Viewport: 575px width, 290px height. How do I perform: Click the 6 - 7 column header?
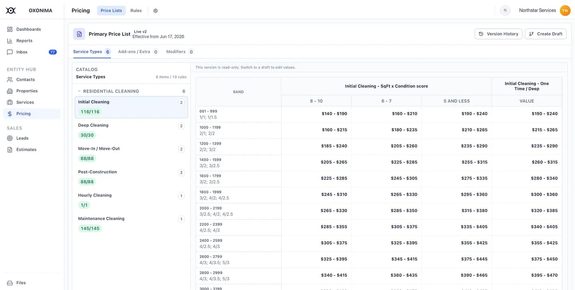pyautogui.click(x=387, y=101)
